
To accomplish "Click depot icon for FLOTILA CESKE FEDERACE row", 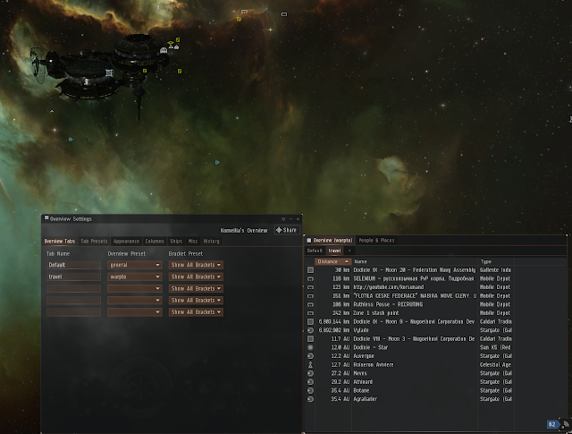I will point(310,296).
